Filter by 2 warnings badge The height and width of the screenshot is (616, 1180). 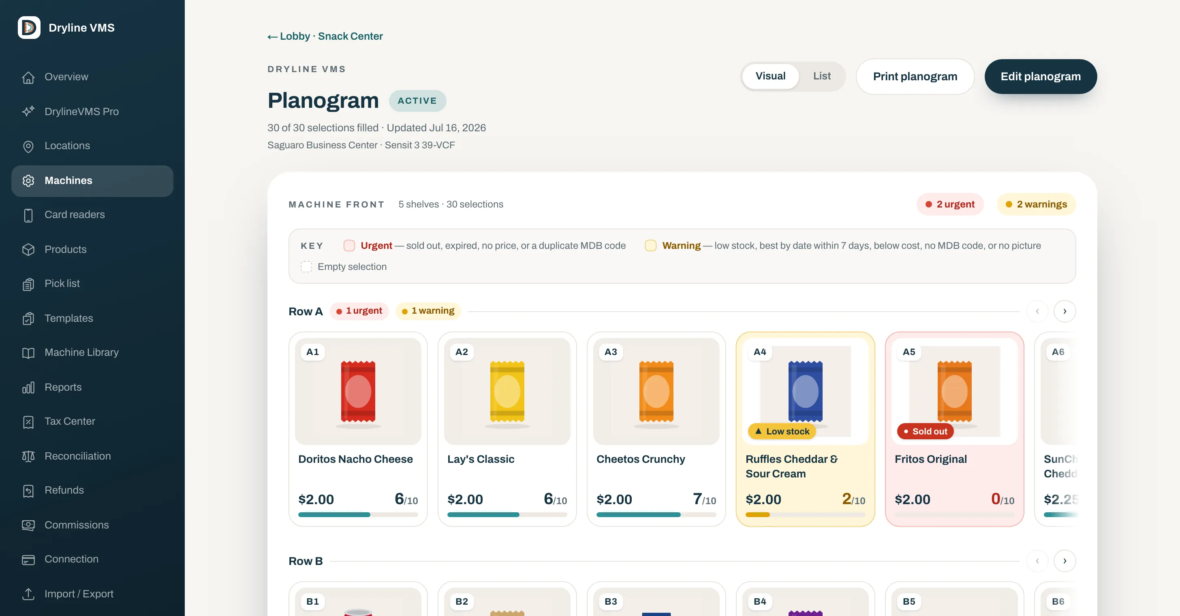pos(1036,204)
